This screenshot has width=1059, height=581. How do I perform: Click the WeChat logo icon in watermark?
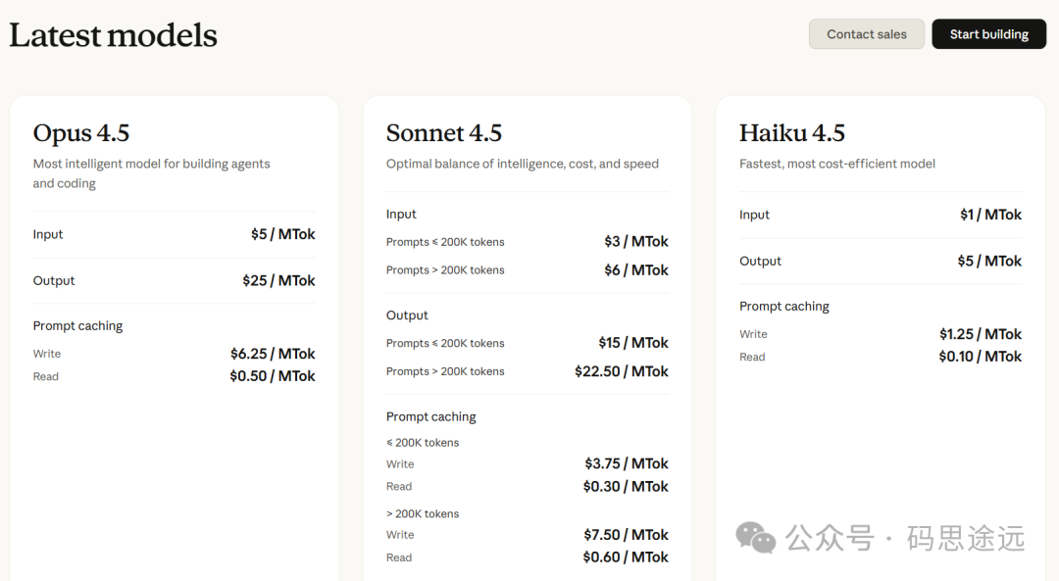click(x=755, y=537)
